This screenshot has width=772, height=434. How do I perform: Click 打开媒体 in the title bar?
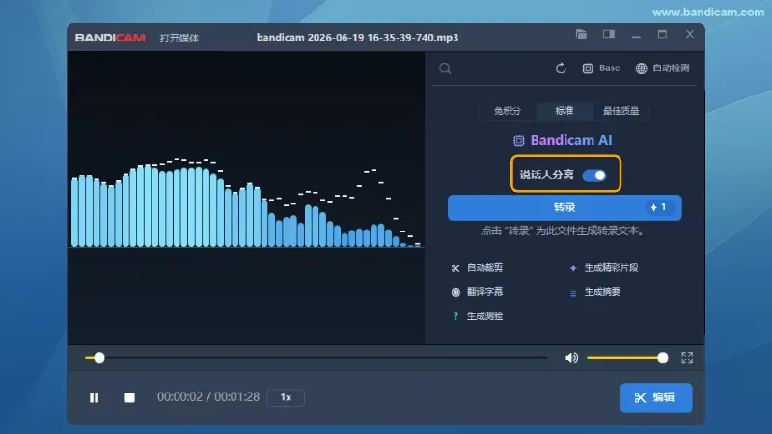pos(179,38)
